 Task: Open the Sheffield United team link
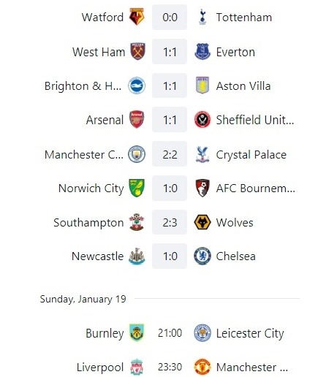click(255, 120)
